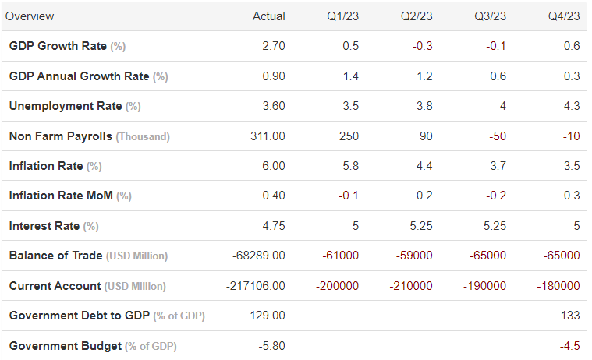Select Non Farm Payrolls actual value 311.00
The image size is (592, 360).
[x=268, y=136]
